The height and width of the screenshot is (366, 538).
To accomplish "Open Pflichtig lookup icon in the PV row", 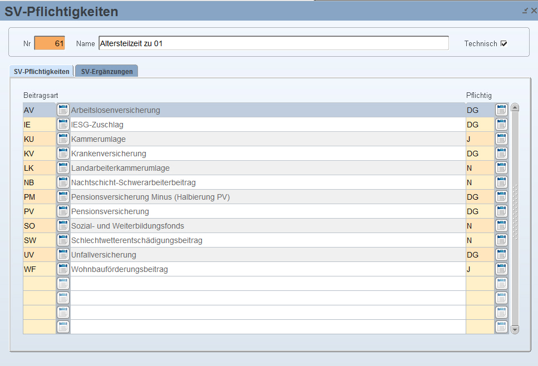I will pyautogui.click(x=501, y=211).
